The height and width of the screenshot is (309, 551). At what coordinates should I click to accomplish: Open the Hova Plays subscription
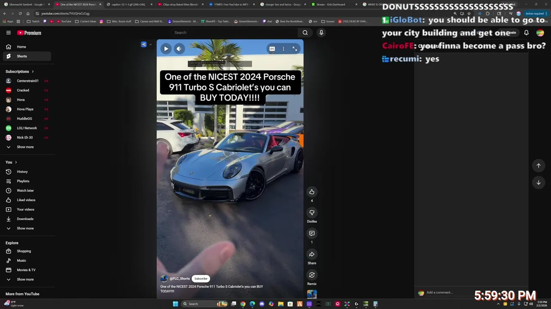(x=27, y=109)
